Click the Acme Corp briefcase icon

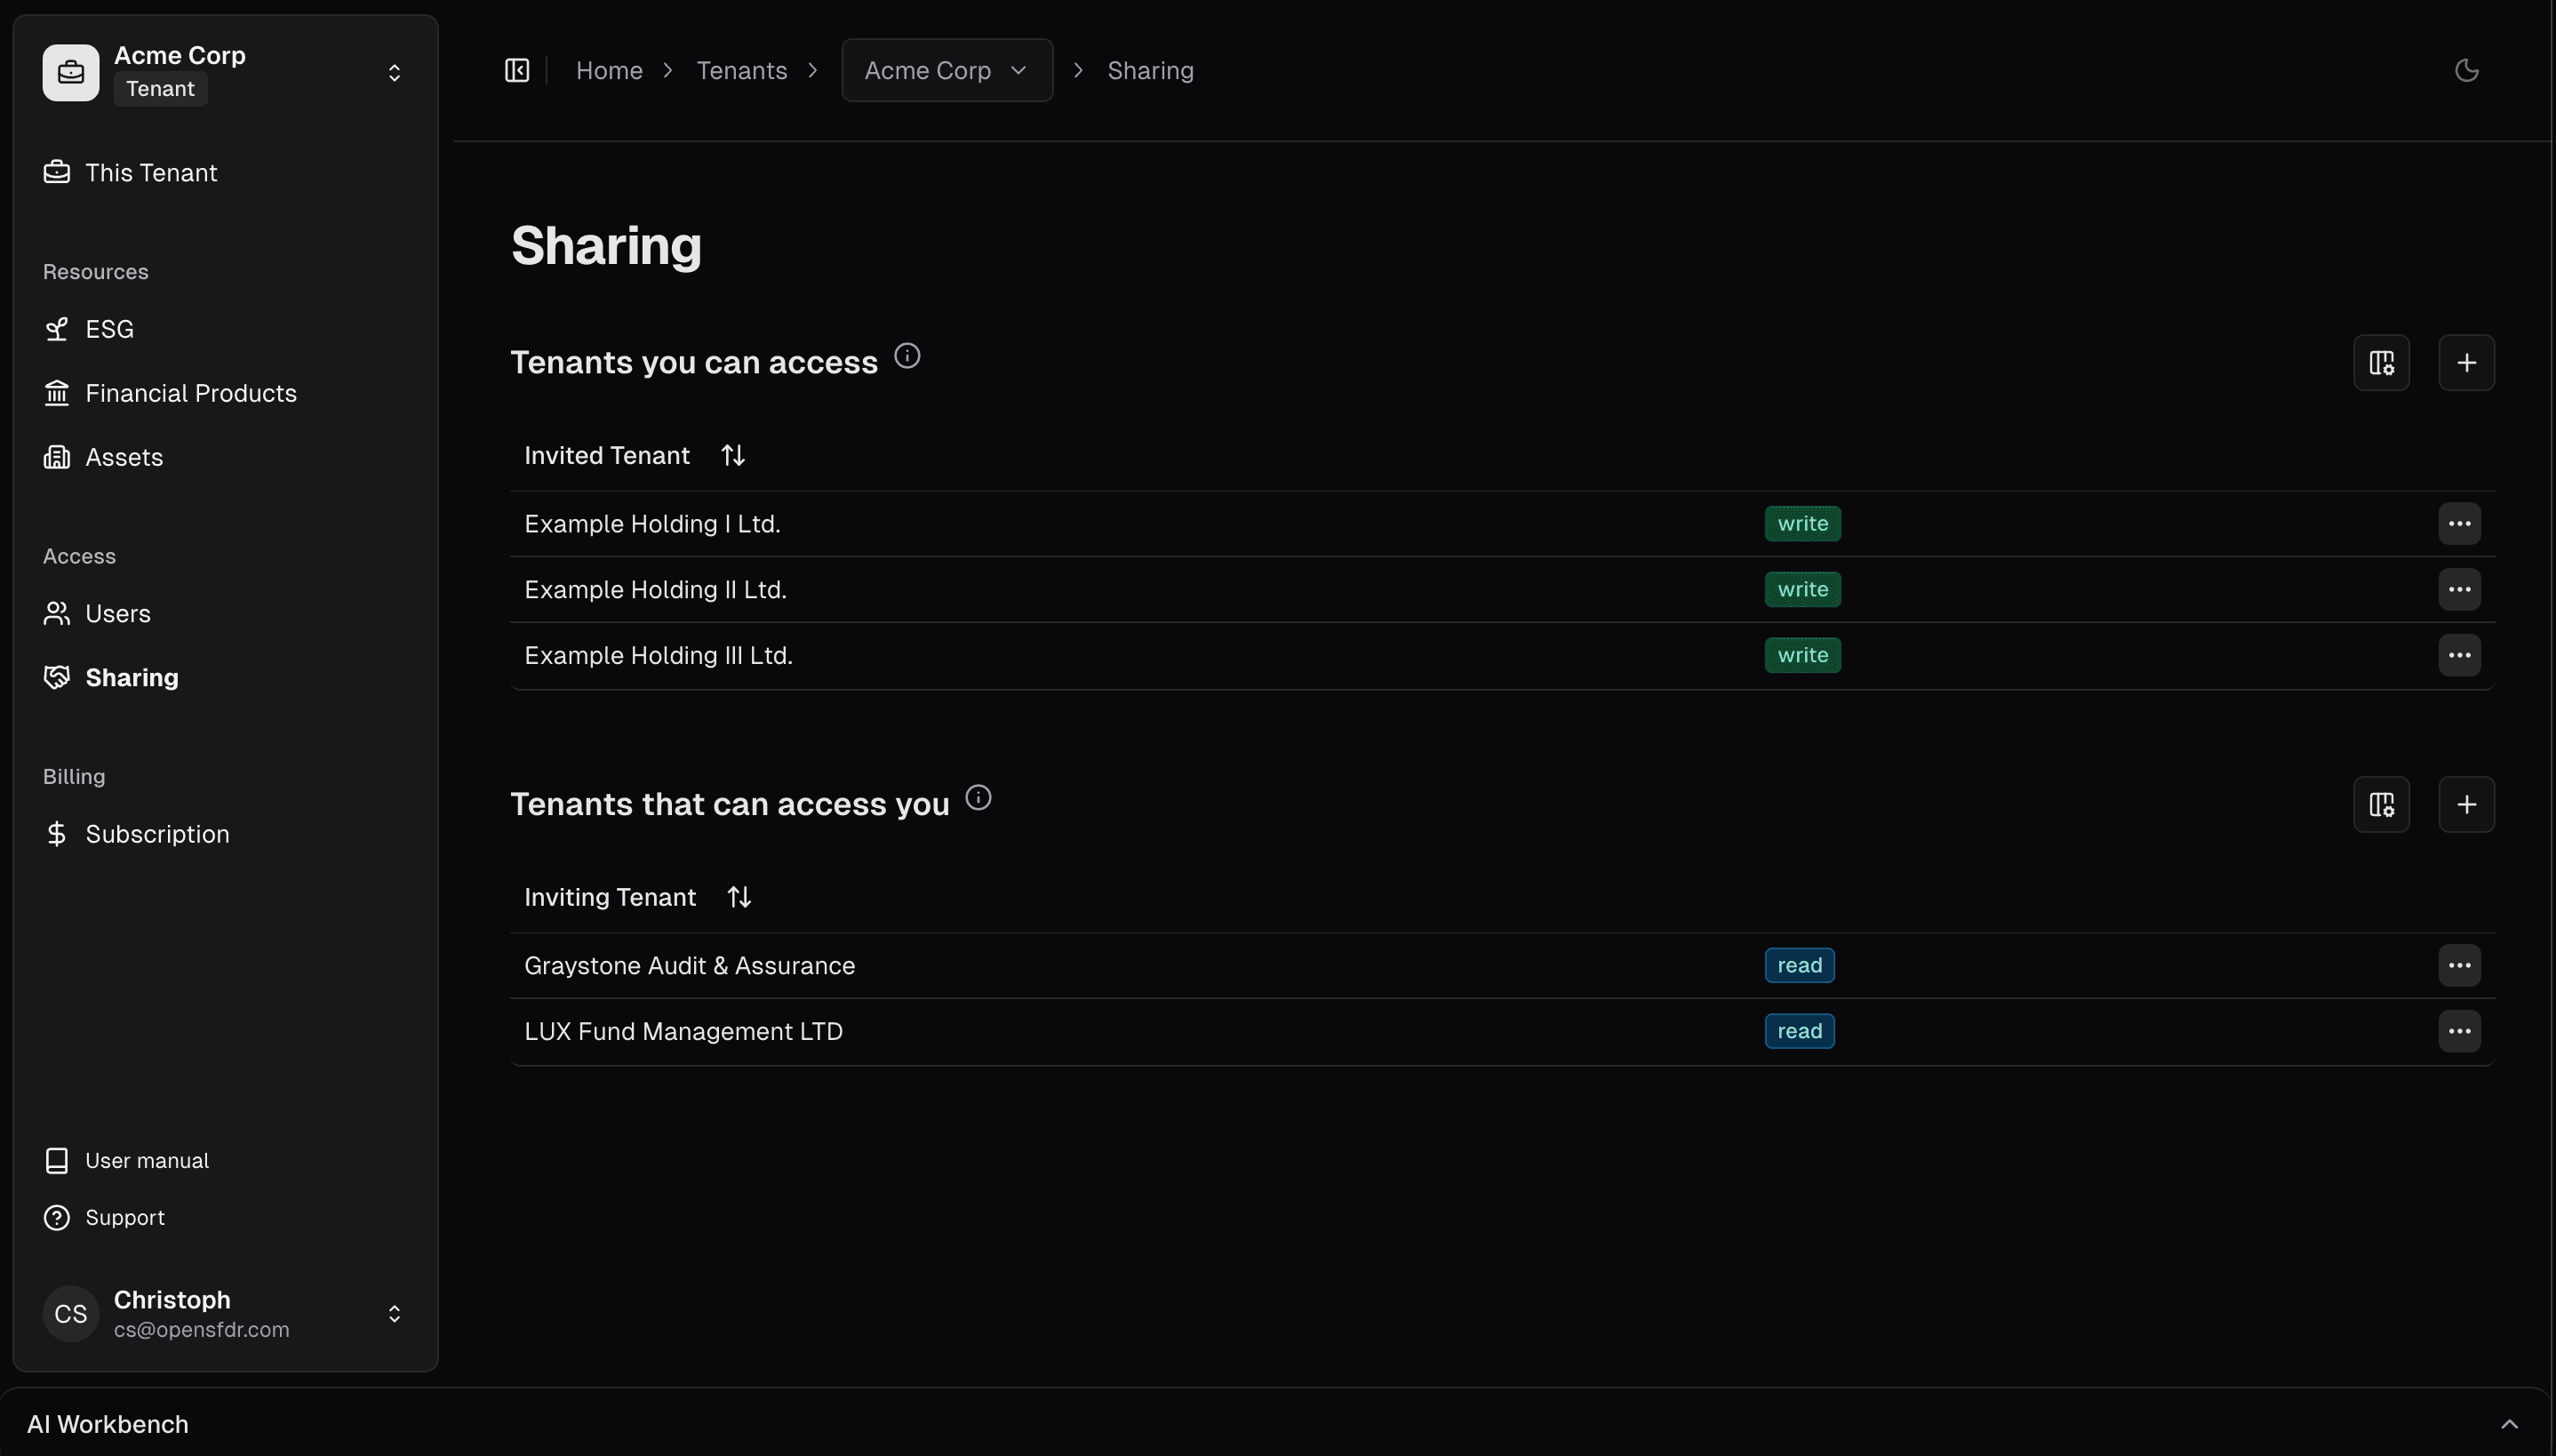(x=69, y=71)
